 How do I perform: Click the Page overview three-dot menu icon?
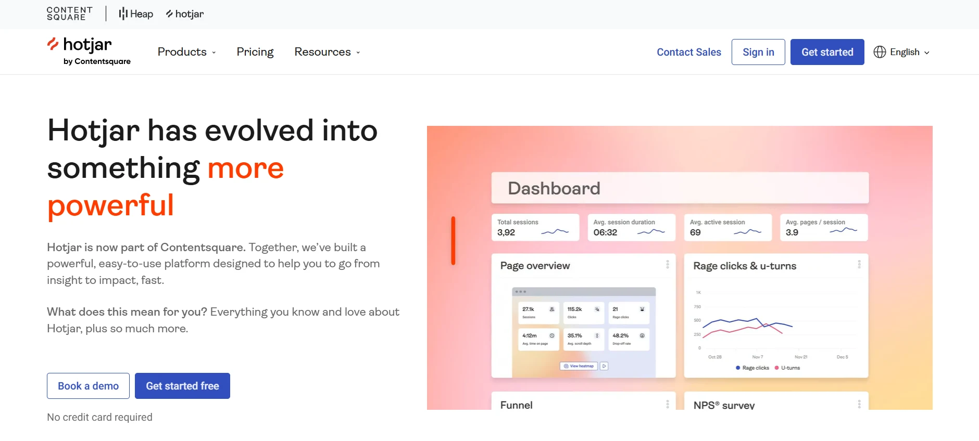pos(667,265)
